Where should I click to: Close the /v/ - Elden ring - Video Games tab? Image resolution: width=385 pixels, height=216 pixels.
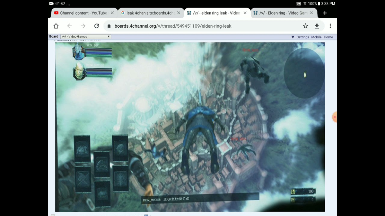(312, 13)
